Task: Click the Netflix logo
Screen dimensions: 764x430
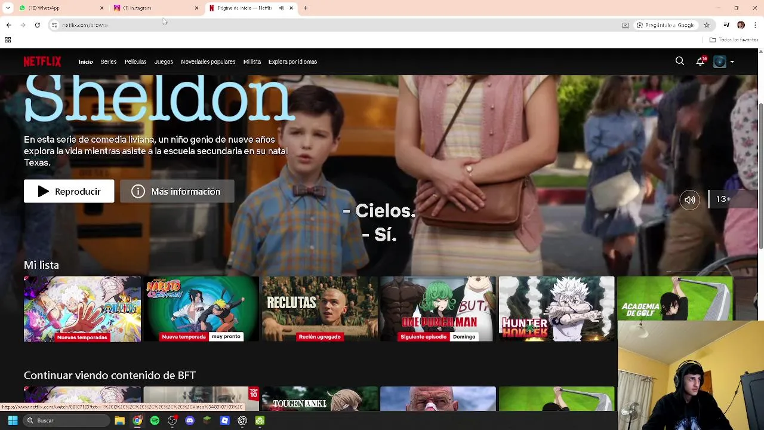Action: (x=42, y=62)
